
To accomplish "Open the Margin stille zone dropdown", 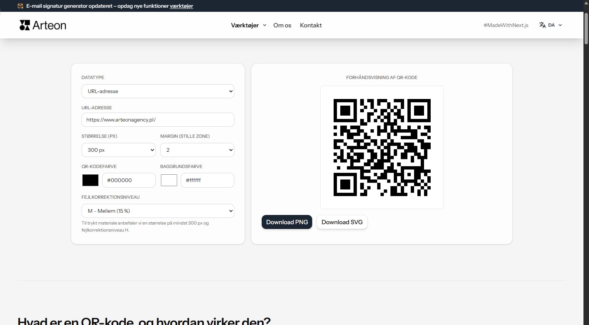I will pos(197,150).
